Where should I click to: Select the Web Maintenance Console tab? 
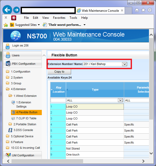coord(100,10)
